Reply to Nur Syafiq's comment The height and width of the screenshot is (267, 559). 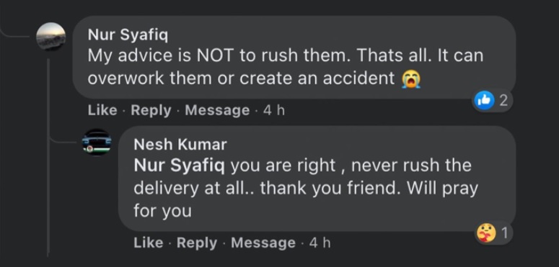tap(151, 111)
